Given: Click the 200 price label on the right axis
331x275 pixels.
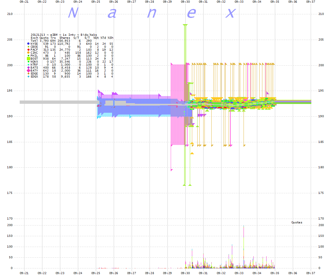Looking at the screenshot, I should [321, 65].
